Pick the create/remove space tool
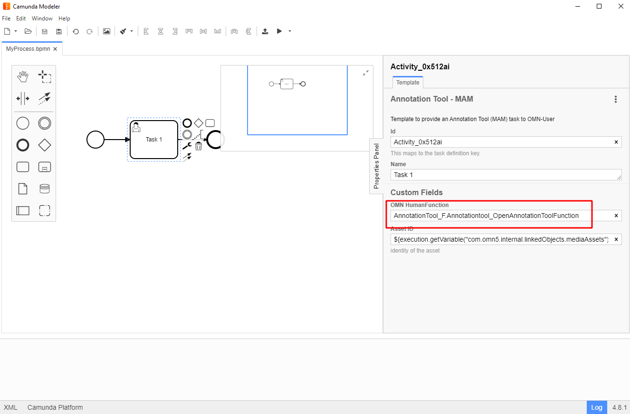 click(x=23, y=99)
